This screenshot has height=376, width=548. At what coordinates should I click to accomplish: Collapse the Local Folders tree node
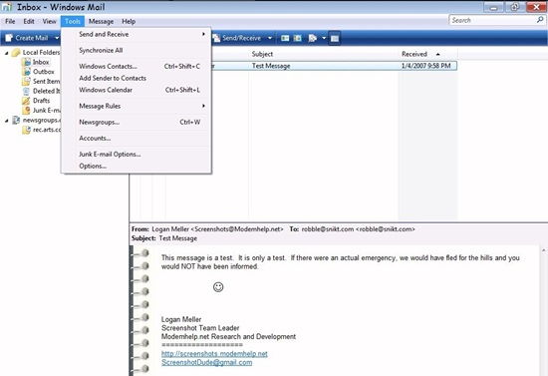7,53
